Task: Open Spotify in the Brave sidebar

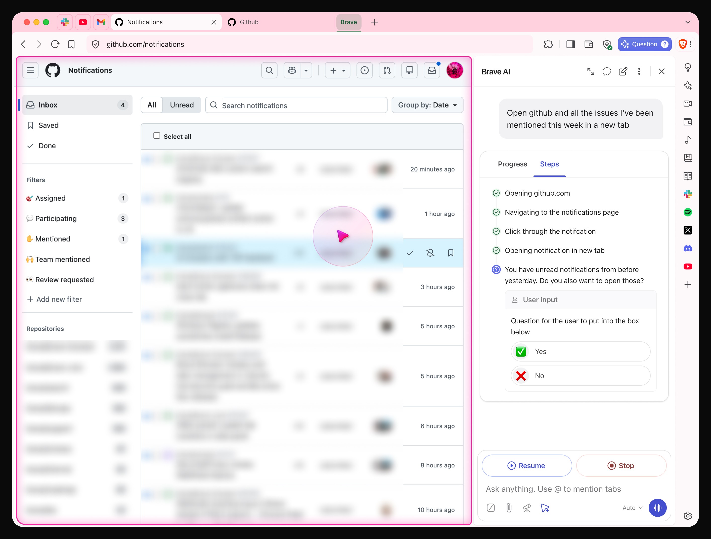Action: tap(688, 212)
